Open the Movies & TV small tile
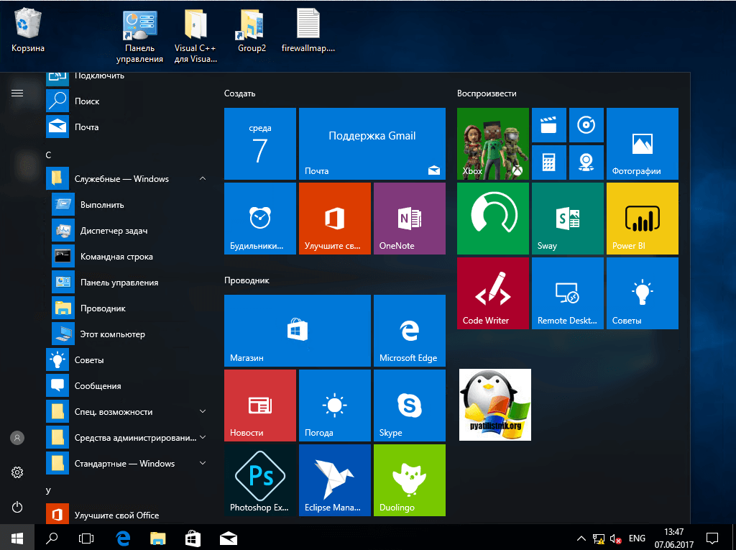This screenshot has height=550, width=736. click(x=548, y=125)
